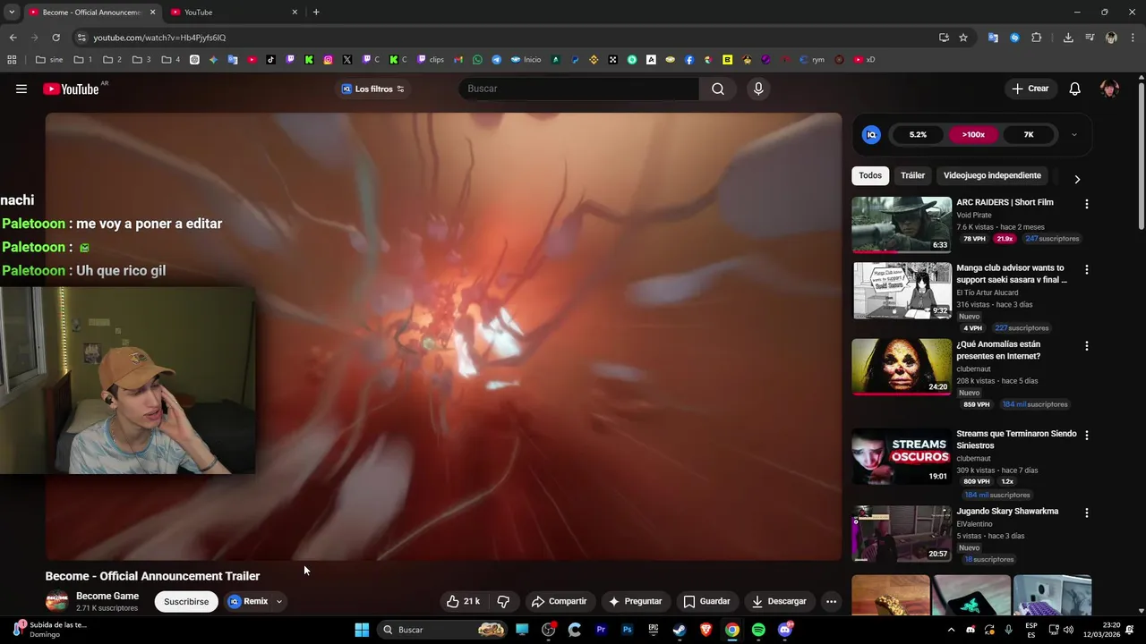Open bookmark folder 4
The width and height of the screenshot is (1146, 644).
[x=170, y=60]
